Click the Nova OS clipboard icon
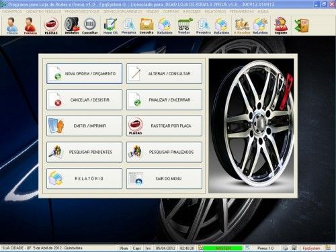Viewport: 336px width, 252px height. (x=110, y=26)
